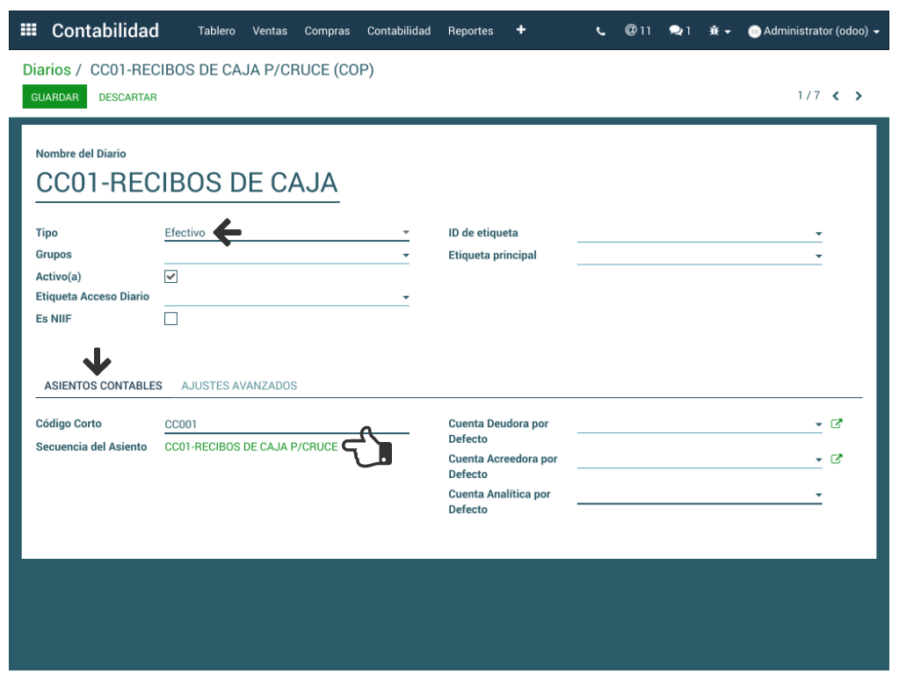Expand the Grupos dropdown
Screen dimensions: 899x674
pyautogui.click(x=405, y=255)
